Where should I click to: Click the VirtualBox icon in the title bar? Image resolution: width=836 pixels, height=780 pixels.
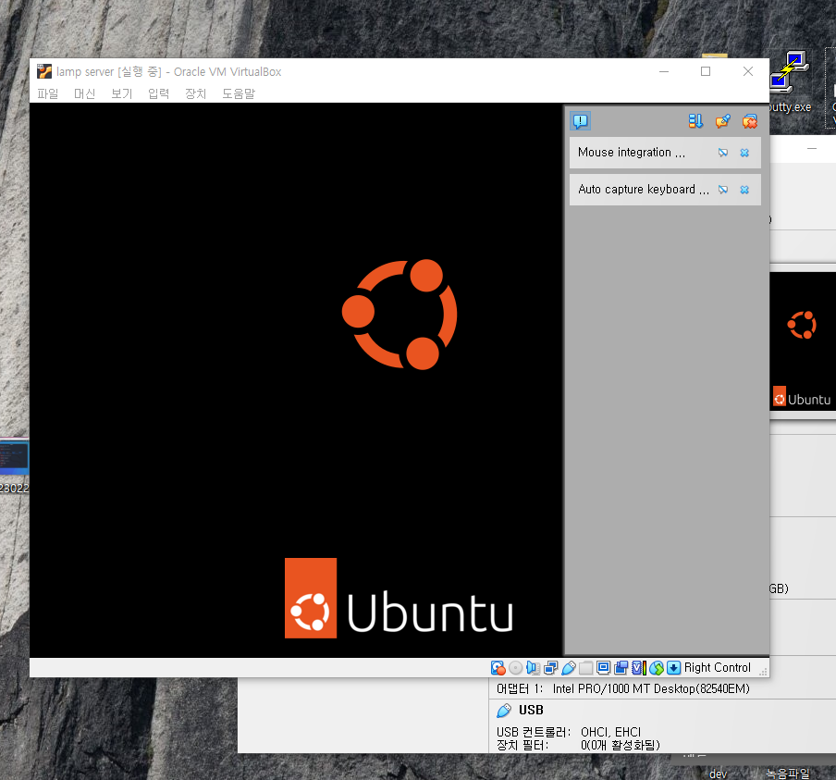tap(44, 71)
